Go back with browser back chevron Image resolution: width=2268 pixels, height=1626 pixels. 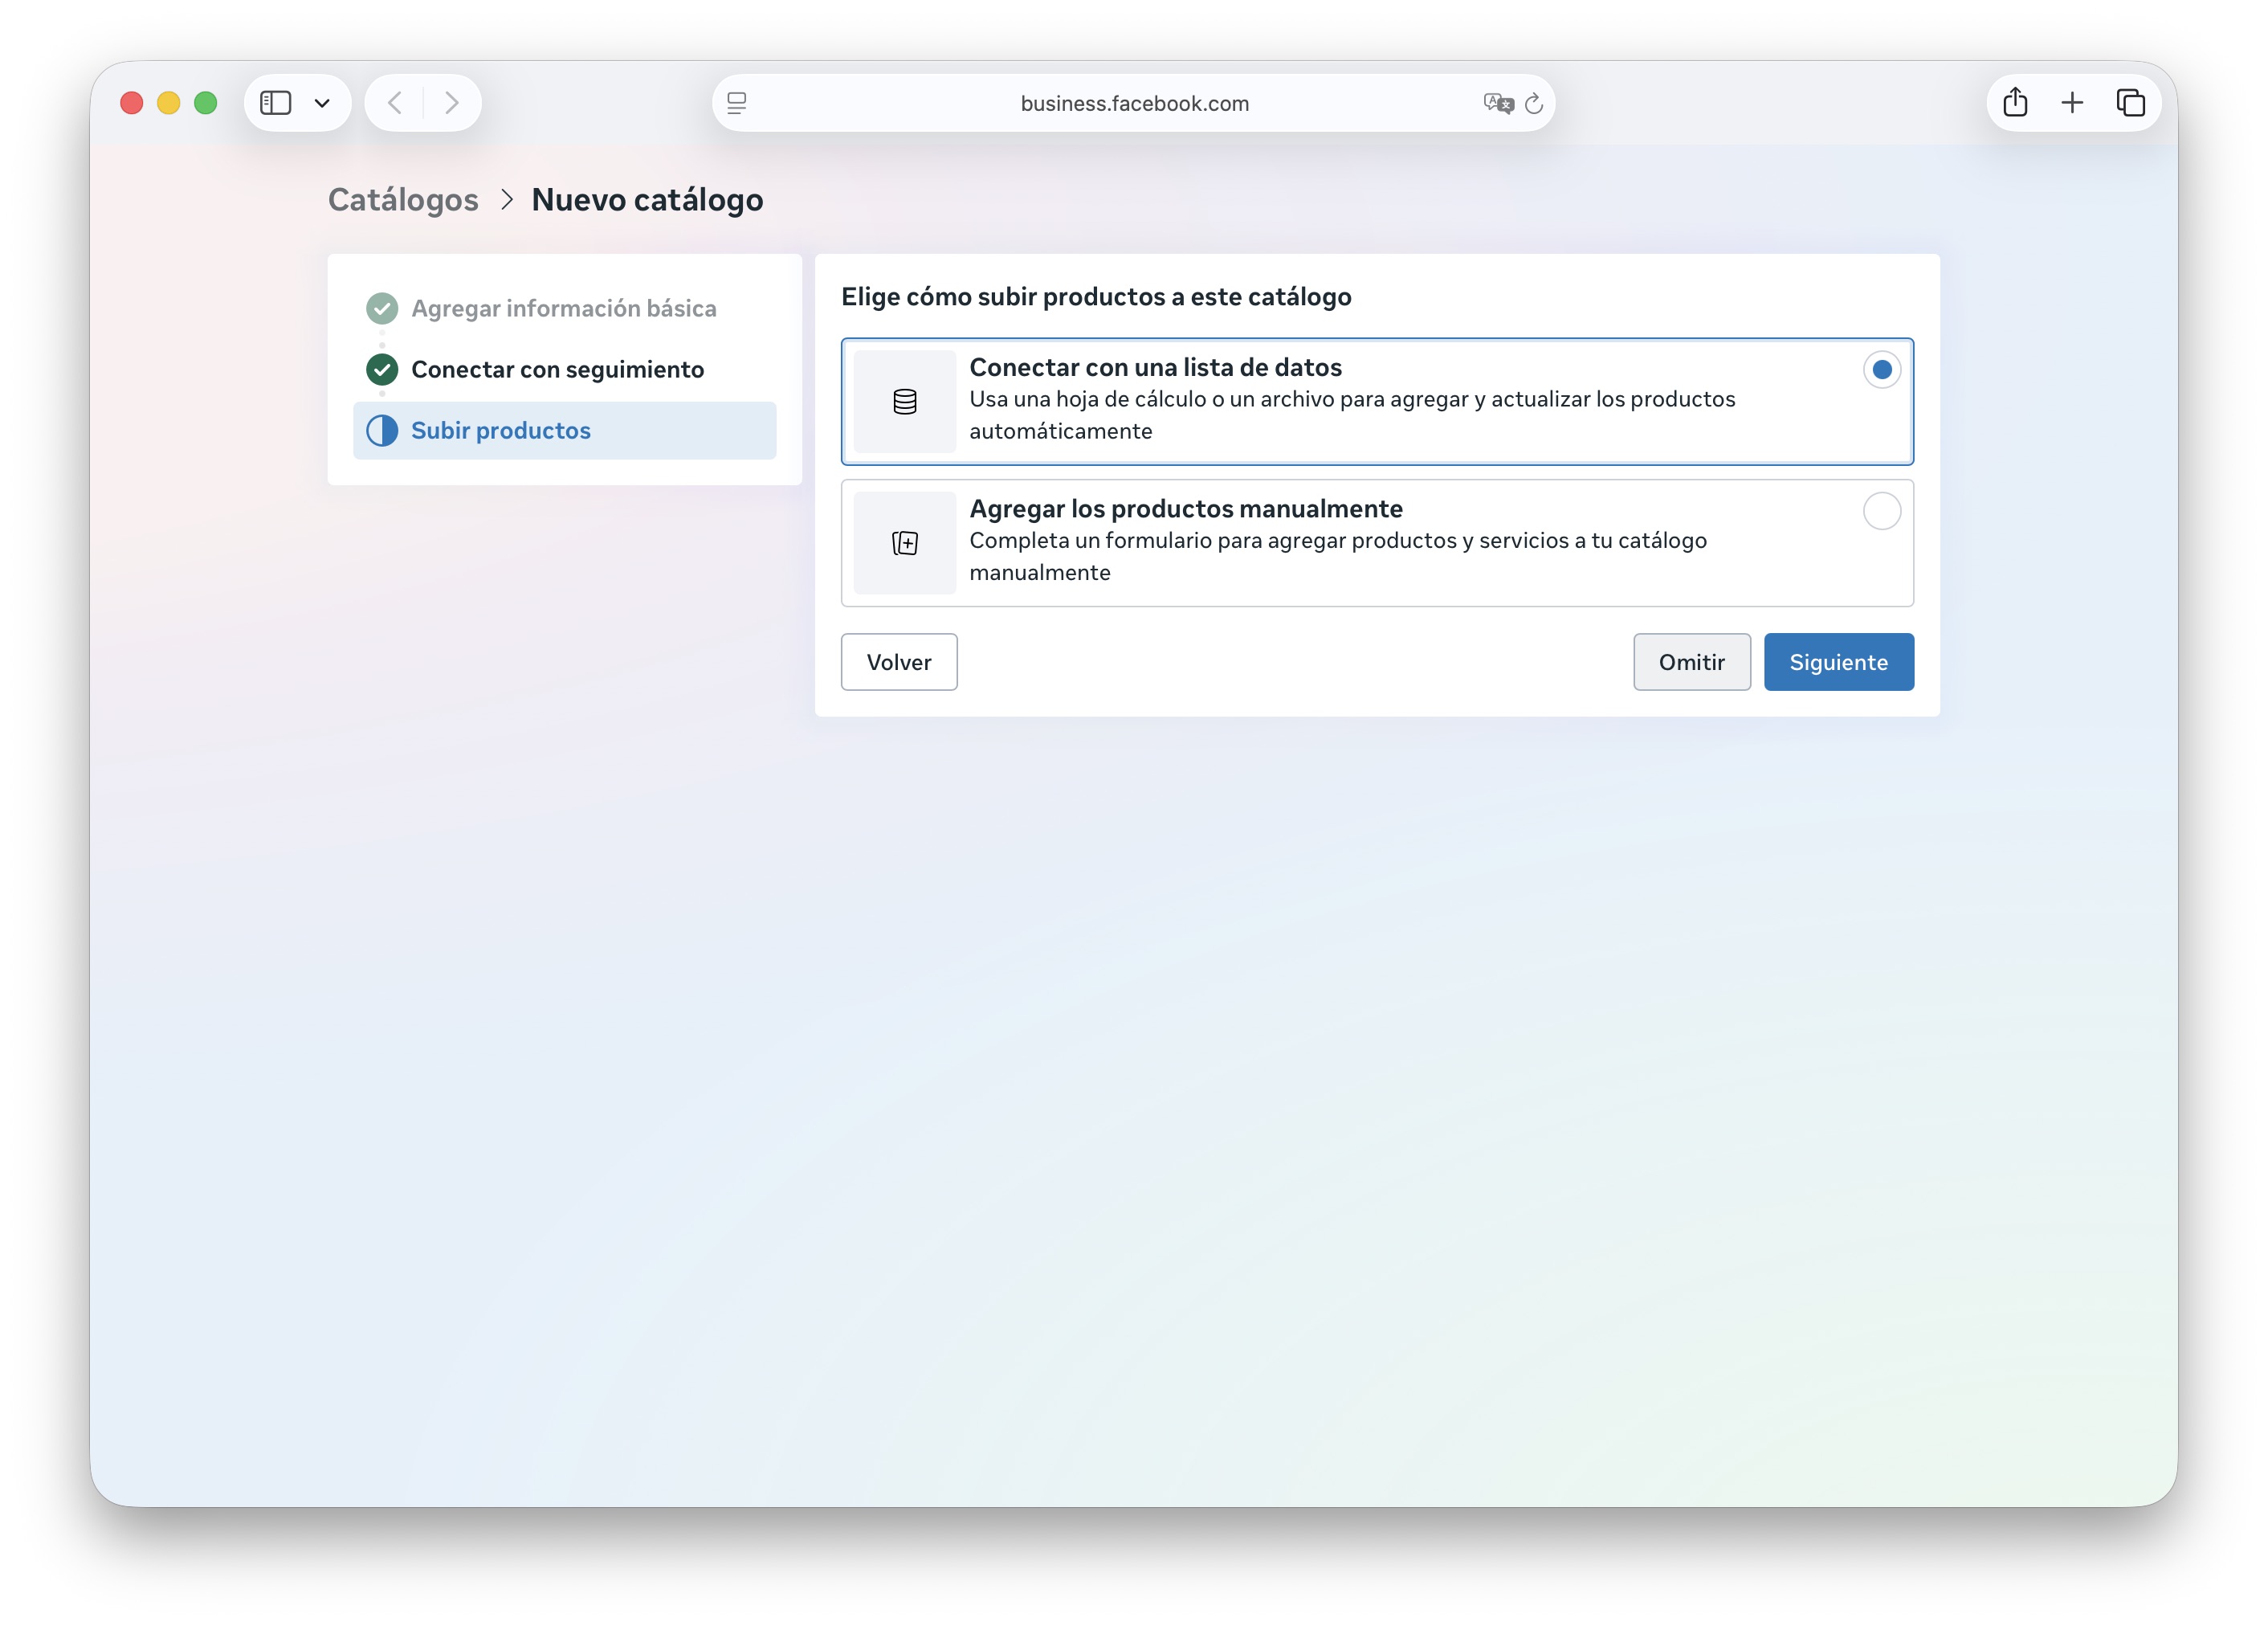(395, 103)
